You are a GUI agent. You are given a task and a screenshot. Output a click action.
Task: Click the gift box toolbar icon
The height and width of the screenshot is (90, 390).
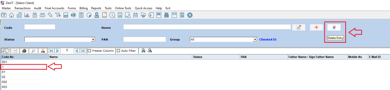[35, 15]
